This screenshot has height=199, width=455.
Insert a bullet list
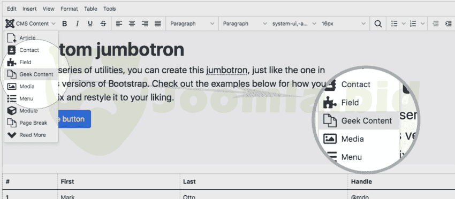point(394,24)
